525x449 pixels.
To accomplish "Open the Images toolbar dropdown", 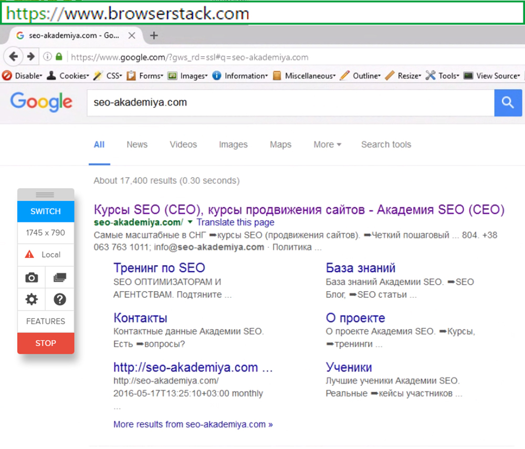I will [188, 76].
